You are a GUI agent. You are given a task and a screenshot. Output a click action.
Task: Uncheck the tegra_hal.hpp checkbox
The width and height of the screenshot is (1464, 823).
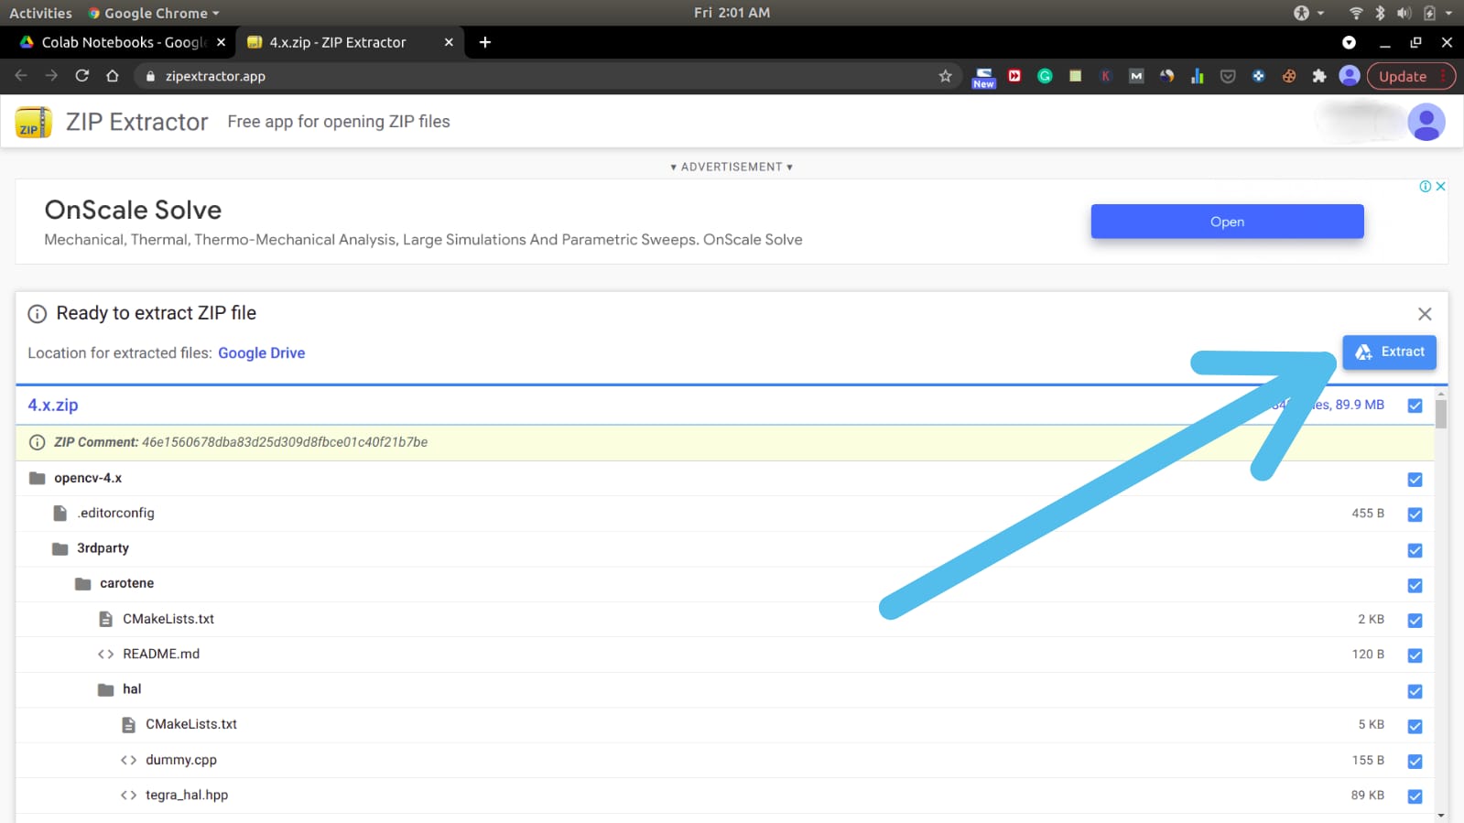click(1415, 796)
